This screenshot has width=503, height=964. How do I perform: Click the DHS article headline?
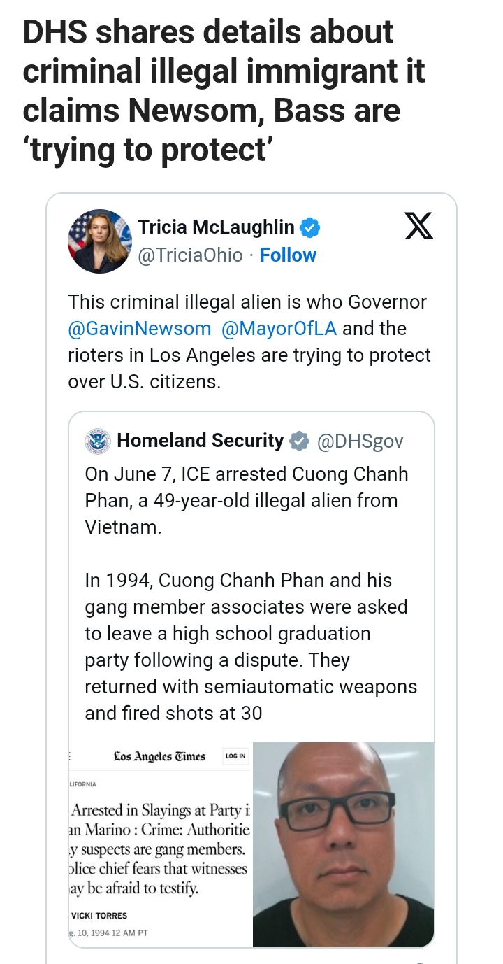click(224, 91)
